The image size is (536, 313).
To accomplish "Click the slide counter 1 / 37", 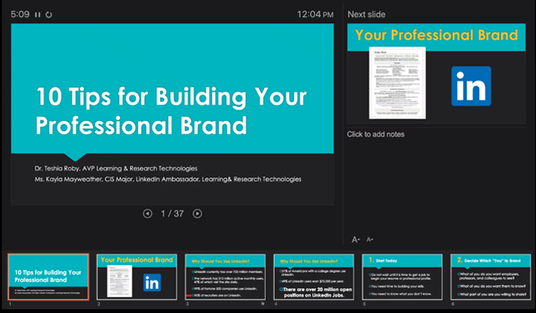I will pos(173,214).
